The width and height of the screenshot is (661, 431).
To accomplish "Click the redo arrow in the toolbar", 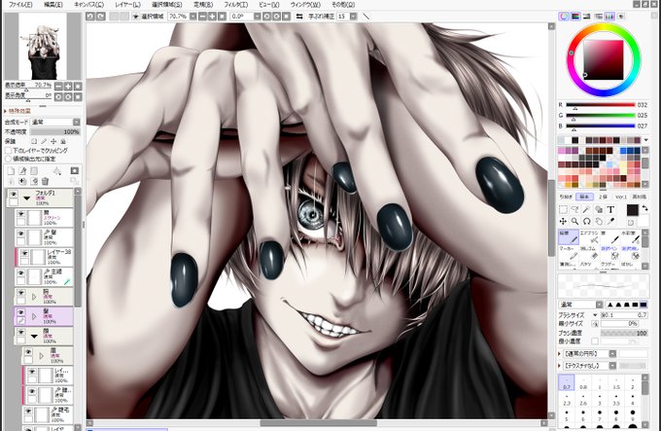I will [100, 16].
